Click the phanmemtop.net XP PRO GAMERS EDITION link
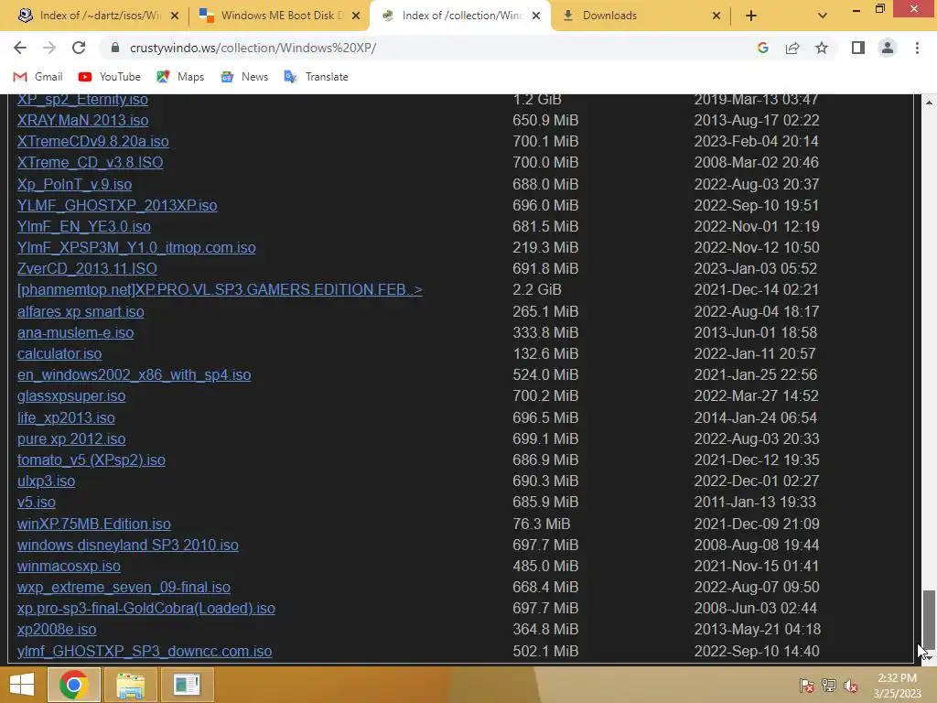937x703 pixels. (x=220, y=289)
